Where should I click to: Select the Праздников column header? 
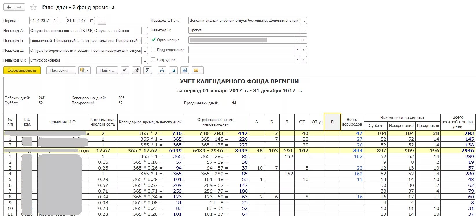tap(428, 126)
